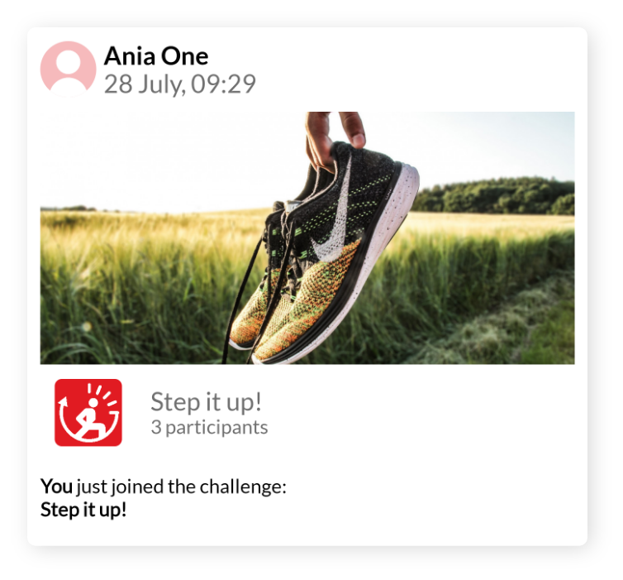Click the 28 July, 09:29 timestamp
623x580 pixels.
[x=180, y=84]
